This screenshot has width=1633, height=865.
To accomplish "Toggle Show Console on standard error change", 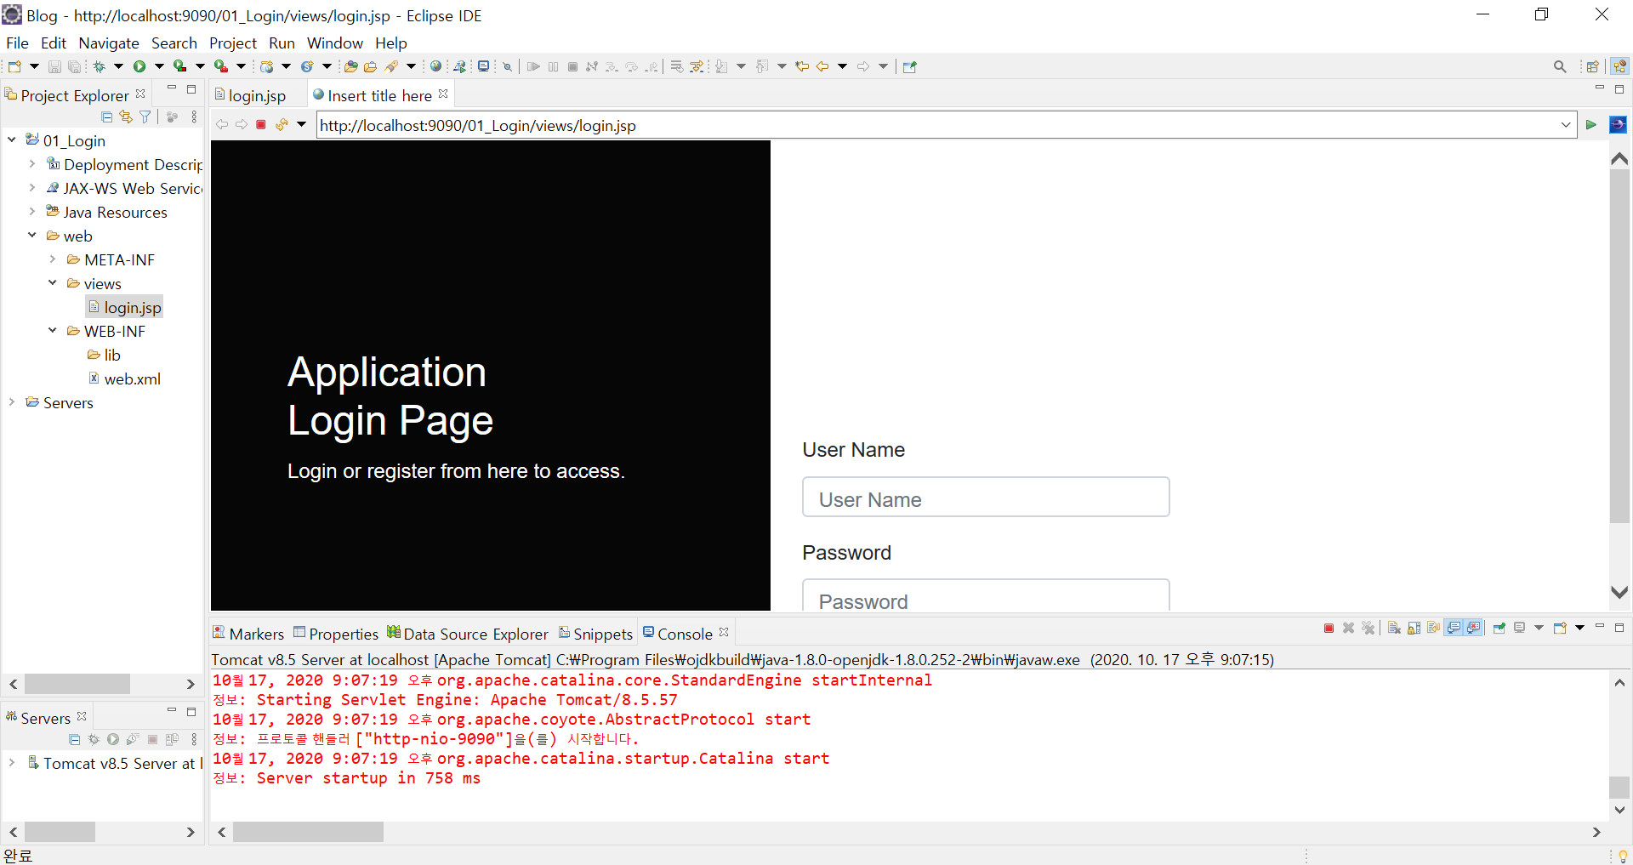I will point(1474,629).
